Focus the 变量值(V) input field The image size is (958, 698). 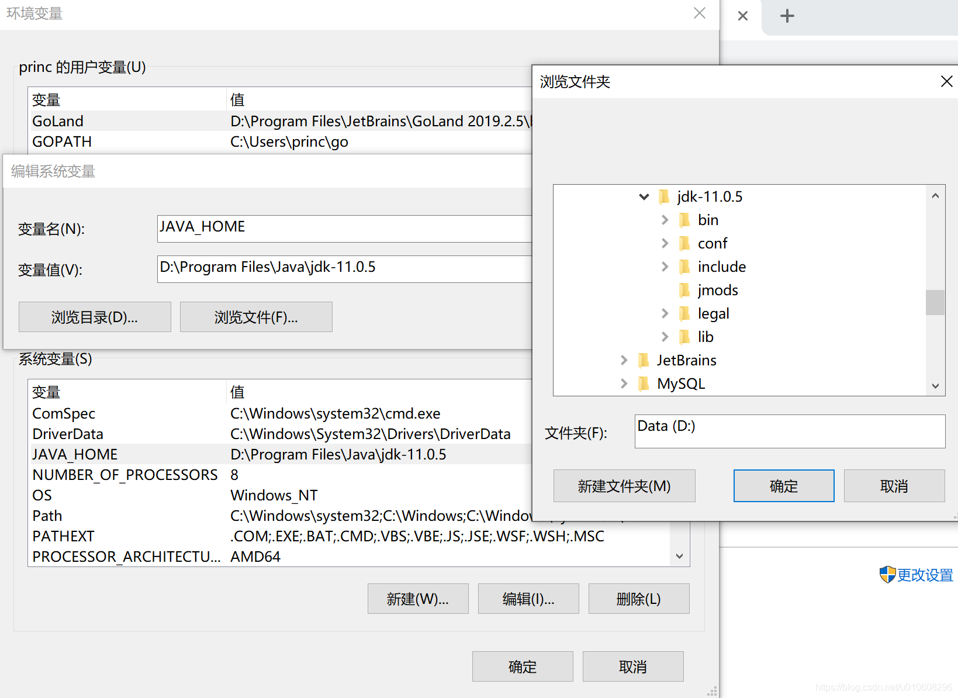[x=344, y=269]
